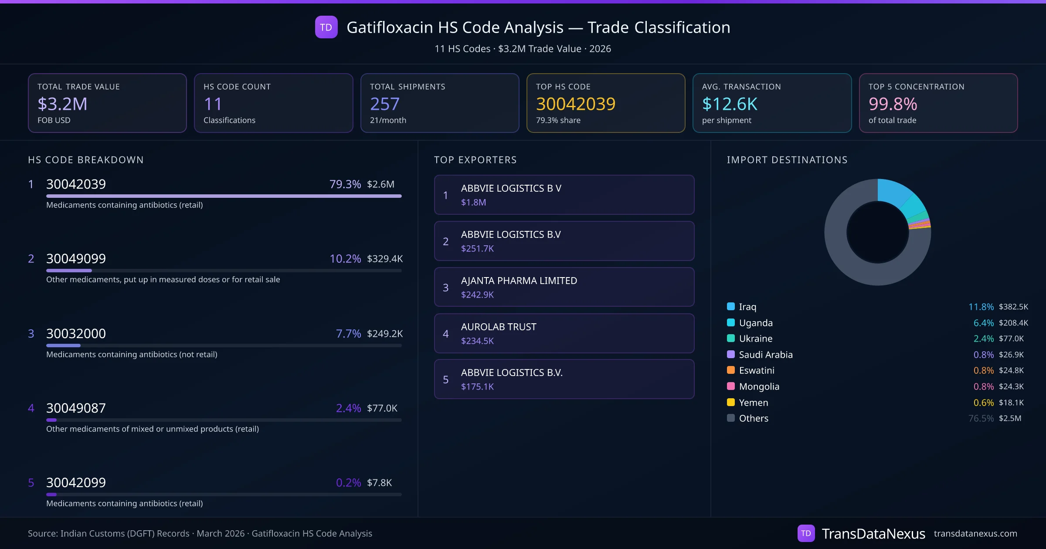Expand the TOP HS CODE 30042039 card

tap(606, 103)
